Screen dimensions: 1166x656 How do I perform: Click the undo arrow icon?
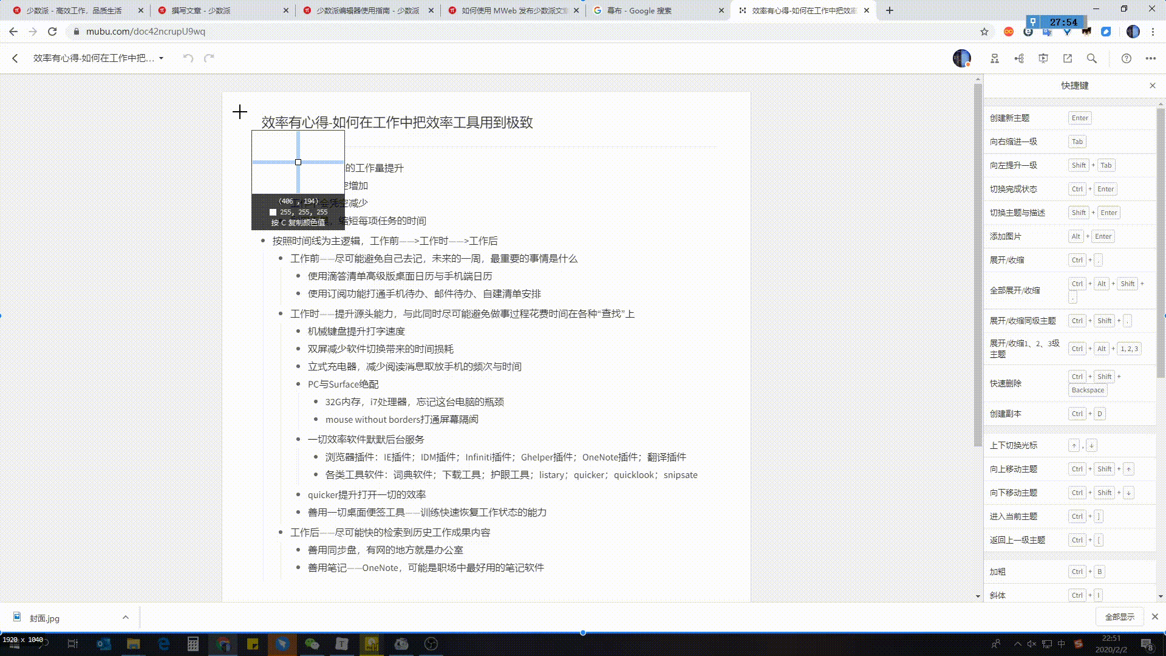pos(188,58)
